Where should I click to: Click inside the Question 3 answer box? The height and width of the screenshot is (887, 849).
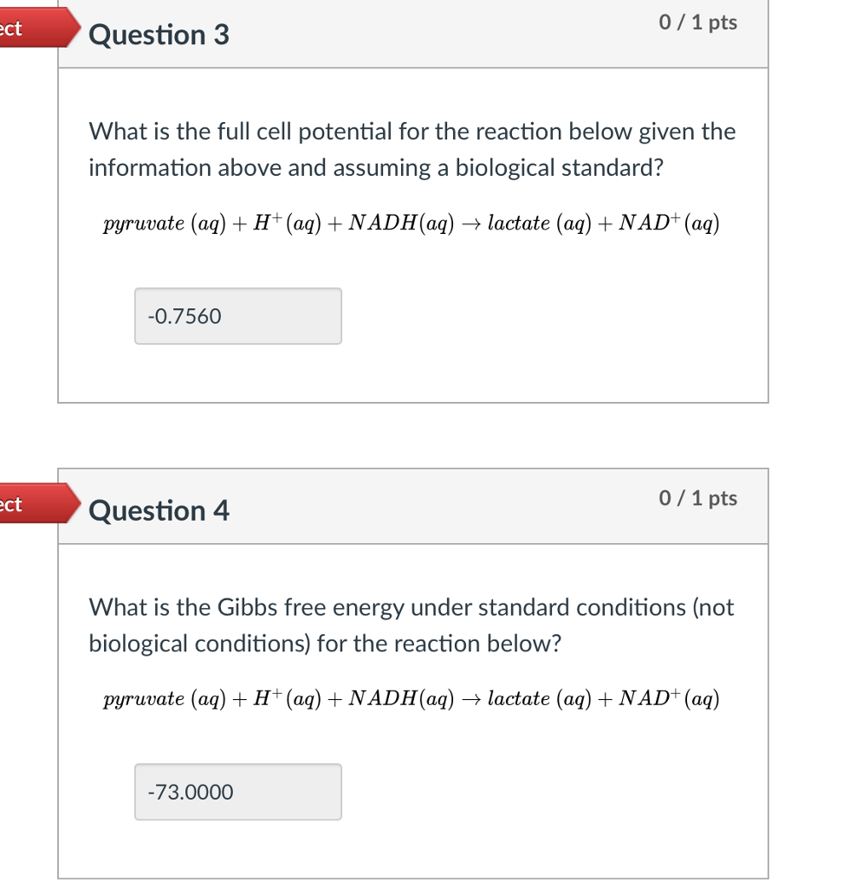click(x=237, y=316)
